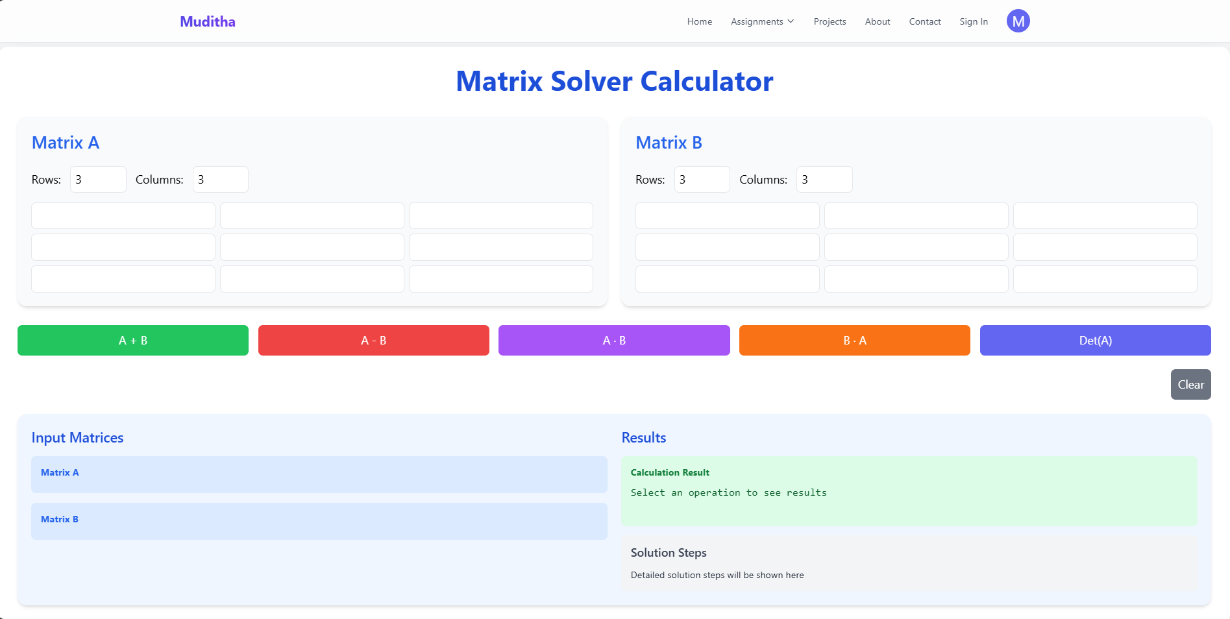The image size is (1230, 619).
Task: Focus Matrix A Columns field
Action: coord(221,180)
